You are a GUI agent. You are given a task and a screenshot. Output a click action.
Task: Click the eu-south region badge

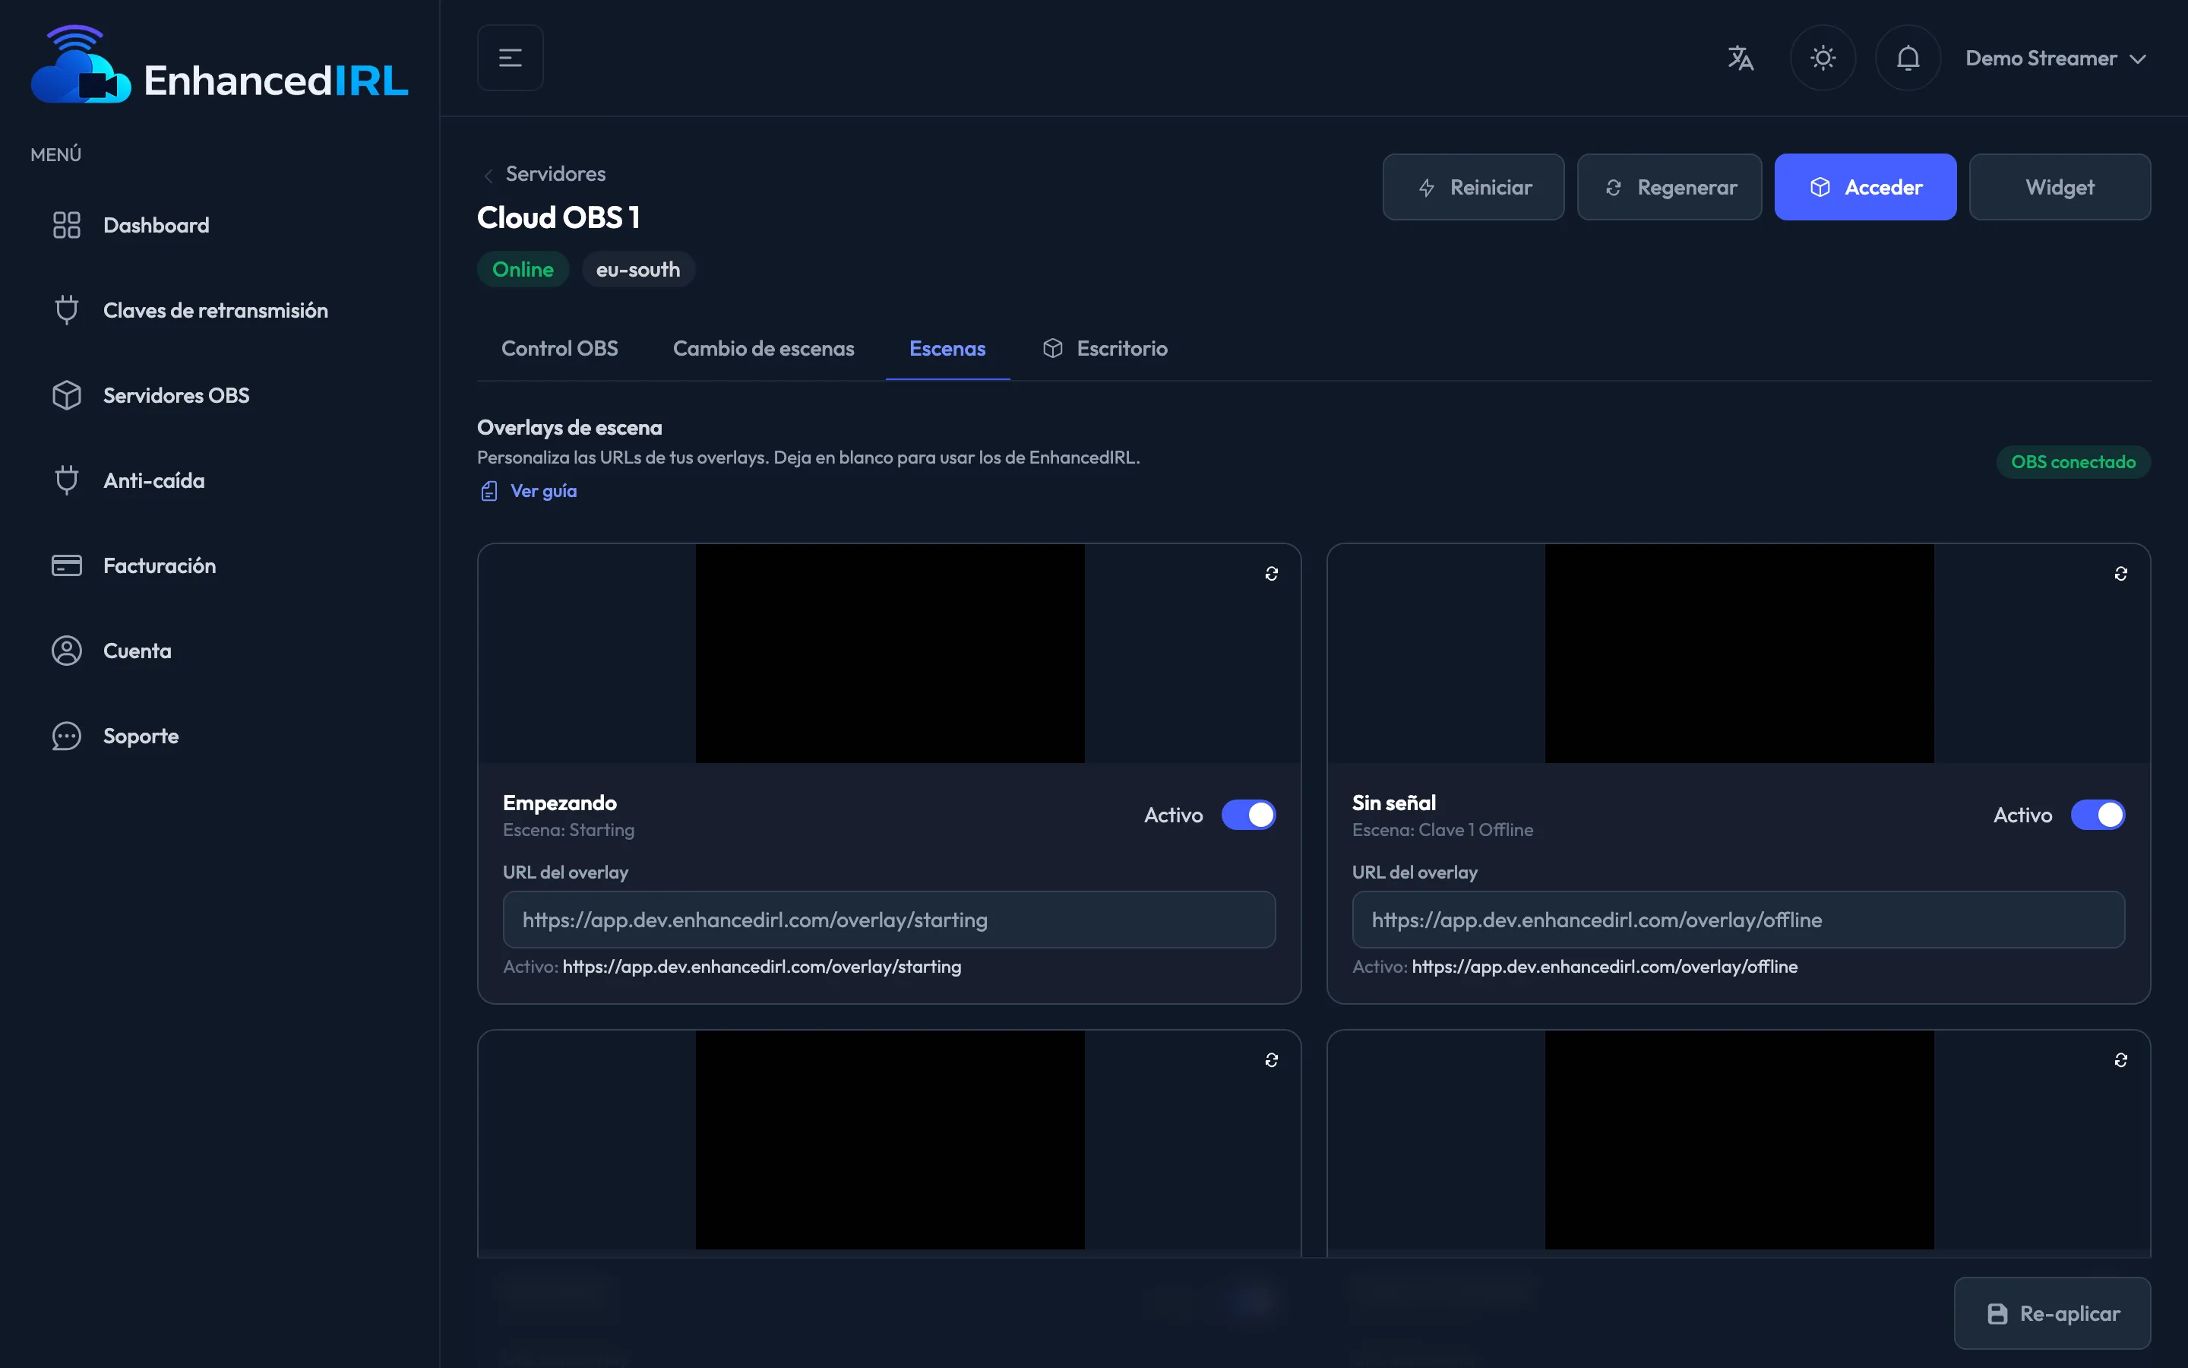pos(637,270)
